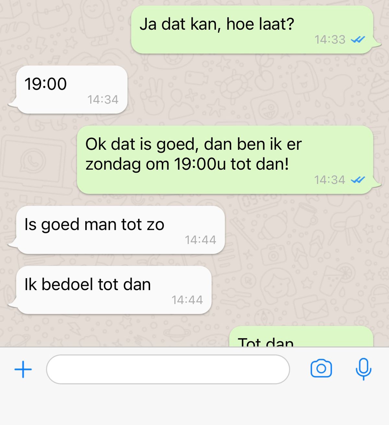Tap the partially visible "Tot dan" bubble
Screen dimensions: 389x425
(x=301, y=336)
